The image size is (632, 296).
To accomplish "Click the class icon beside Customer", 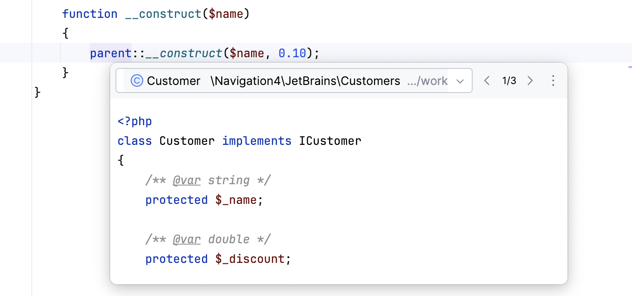I will [137, 80].
